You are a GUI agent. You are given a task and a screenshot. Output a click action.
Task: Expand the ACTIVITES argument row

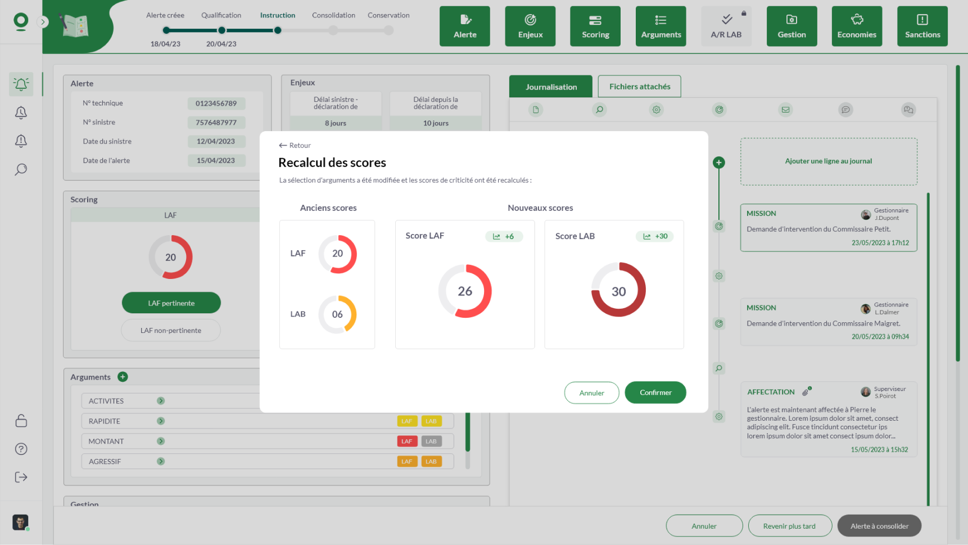click(x=161, y=401)
